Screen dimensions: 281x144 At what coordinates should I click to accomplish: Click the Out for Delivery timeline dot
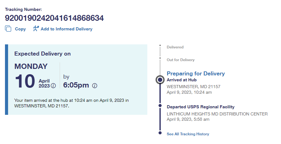tap(160, 58)
